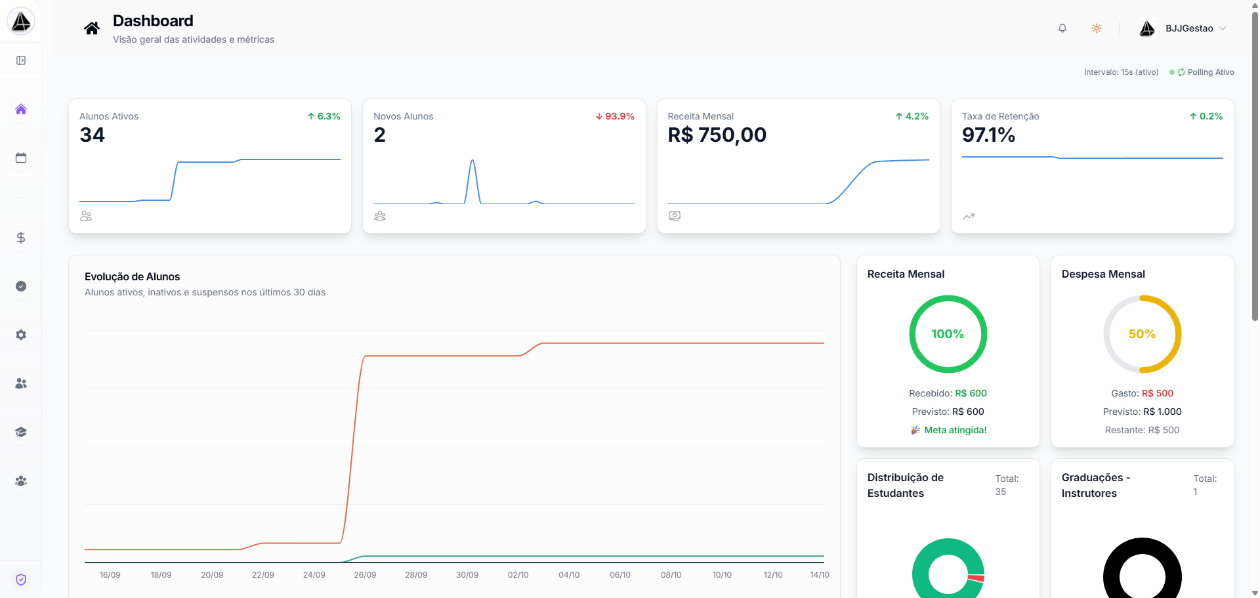Click the notifications bell icon
Image resolution: width=1260 pixels, height=598 pixels.
pos(1062,28)
